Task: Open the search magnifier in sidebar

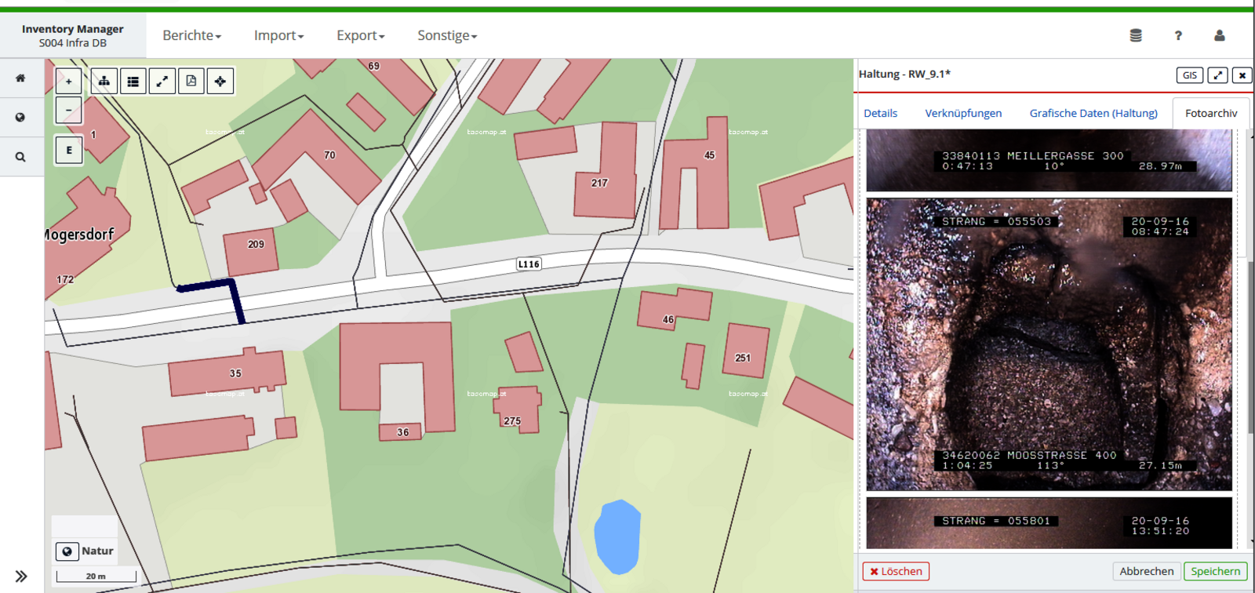Action: point(20,158)
